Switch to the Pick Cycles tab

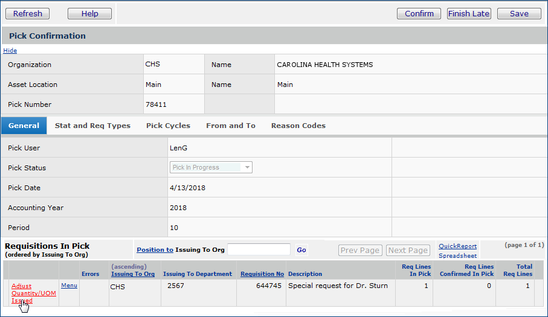click(x=168, y=126)
